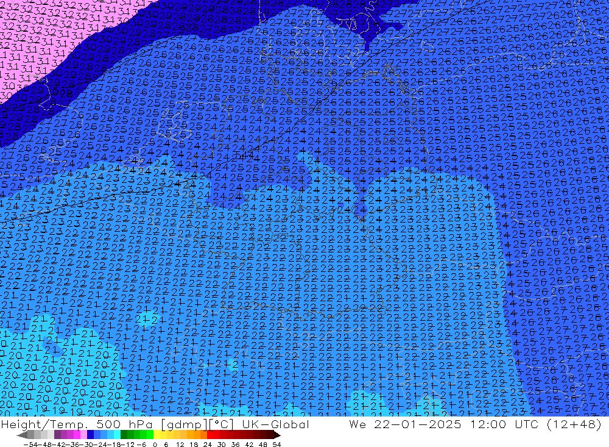The width and height of the screenshot is (609, 447).
Task: Click the 'We 22-01-2025' date text
Action: click(405, 424)
